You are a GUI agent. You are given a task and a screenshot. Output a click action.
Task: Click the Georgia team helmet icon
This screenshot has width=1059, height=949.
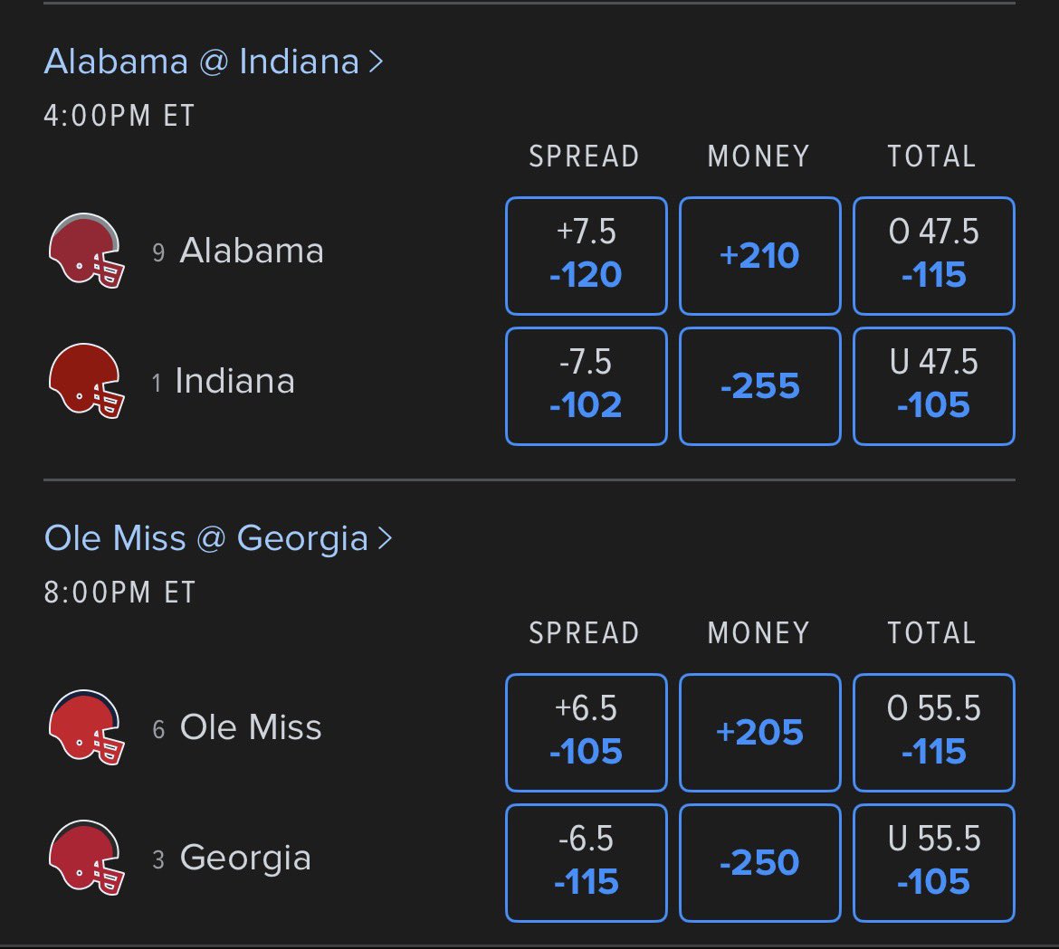point(87,858)
